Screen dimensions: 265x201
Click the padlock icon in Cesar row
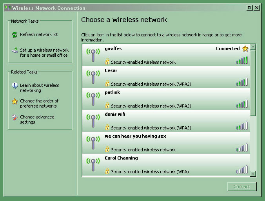click(x=107, y=83)
